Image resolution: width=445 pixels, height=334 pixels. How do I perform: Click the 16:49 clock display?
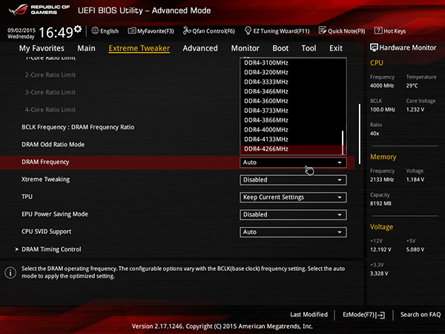tap(56, 33)
